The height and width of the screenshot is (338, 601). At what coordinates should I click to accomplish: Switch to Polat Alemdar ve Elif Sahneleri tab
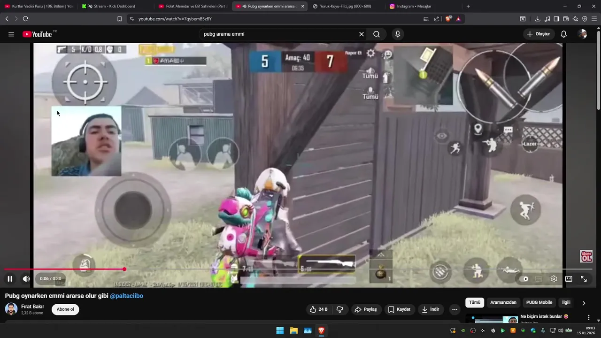pos(193,6)
